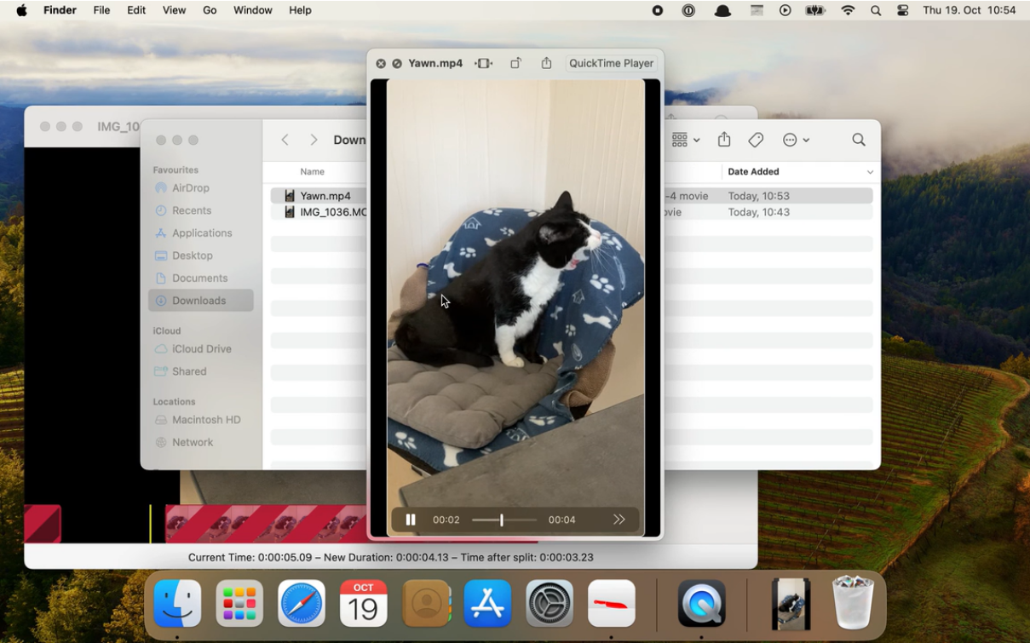
Task: Click the Finder toolbar share icon
Action: click(724, 140)
